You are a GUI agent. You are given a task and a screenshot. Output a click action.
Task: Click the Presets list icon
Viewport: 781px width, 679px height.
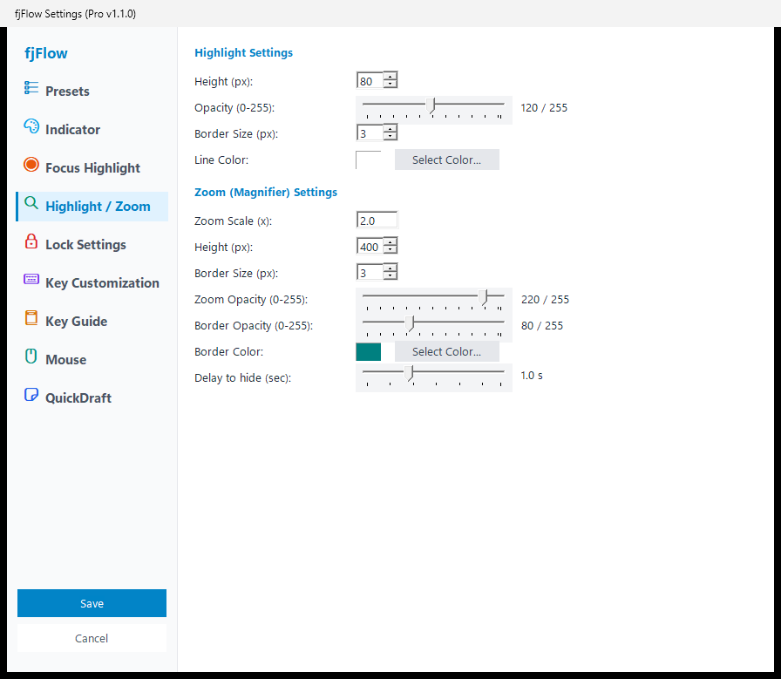point(31,88)
